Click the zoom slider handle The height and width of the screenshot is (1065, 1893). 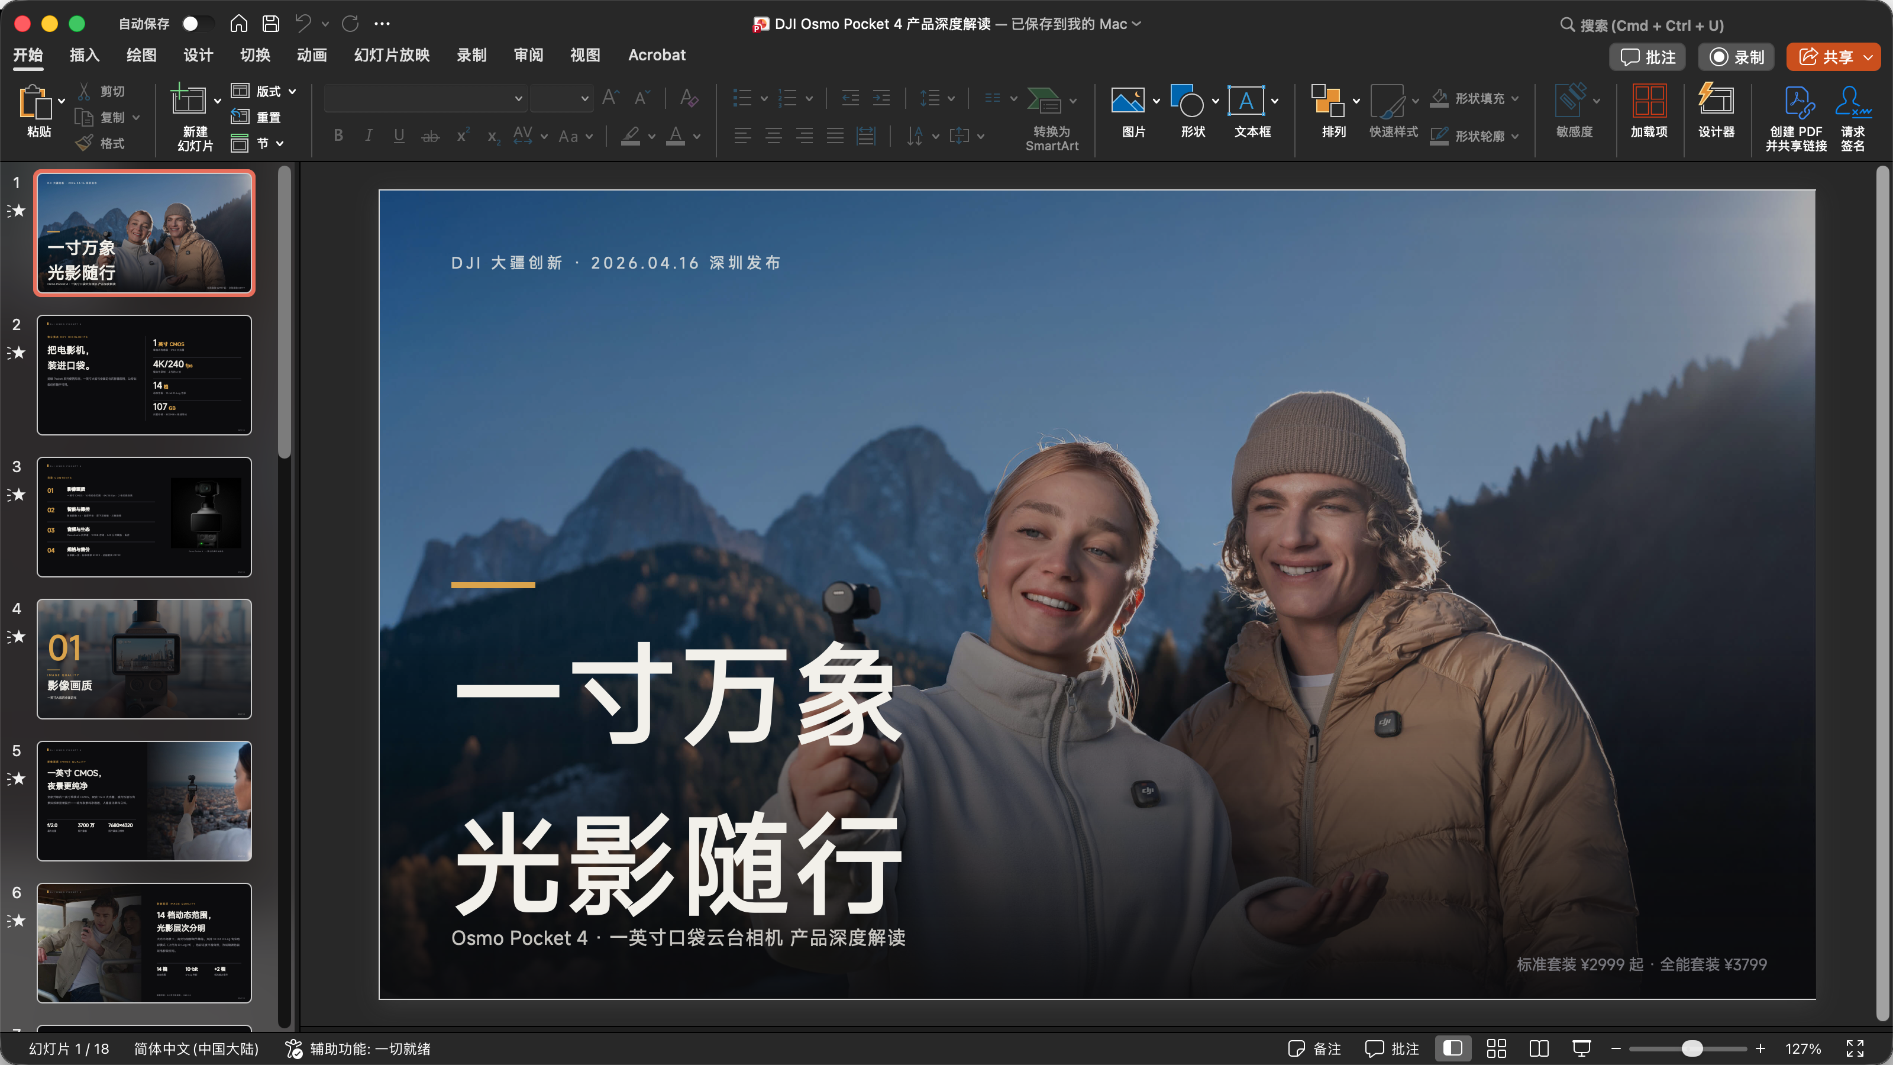pyautogui.click(x=1692, y=1049)
